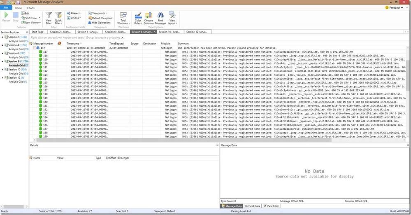Viewport: 411px width, 215px height.
Task: Open the View Layout dropdown
Action: click(x=172, y=19)
